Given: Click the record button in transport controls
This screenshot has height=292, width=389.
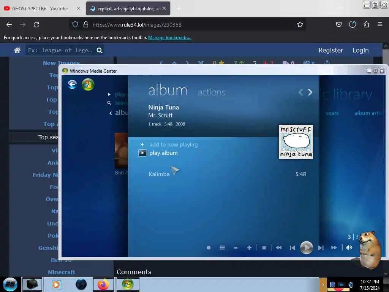Looking at the screenshot, I should click(x=209, y=248).
